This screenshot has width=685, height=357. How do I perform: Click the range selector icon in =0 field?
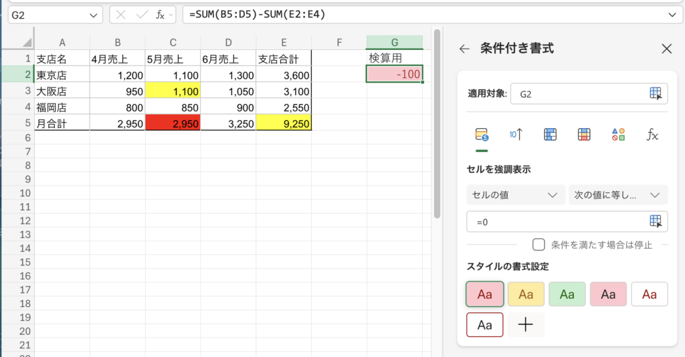click(656, 222)
